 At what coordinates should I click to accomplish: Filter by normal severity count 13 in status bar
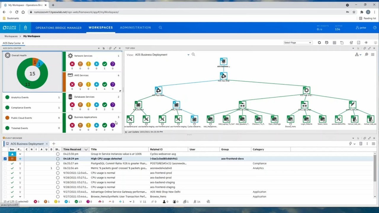[x=78, y=202]
